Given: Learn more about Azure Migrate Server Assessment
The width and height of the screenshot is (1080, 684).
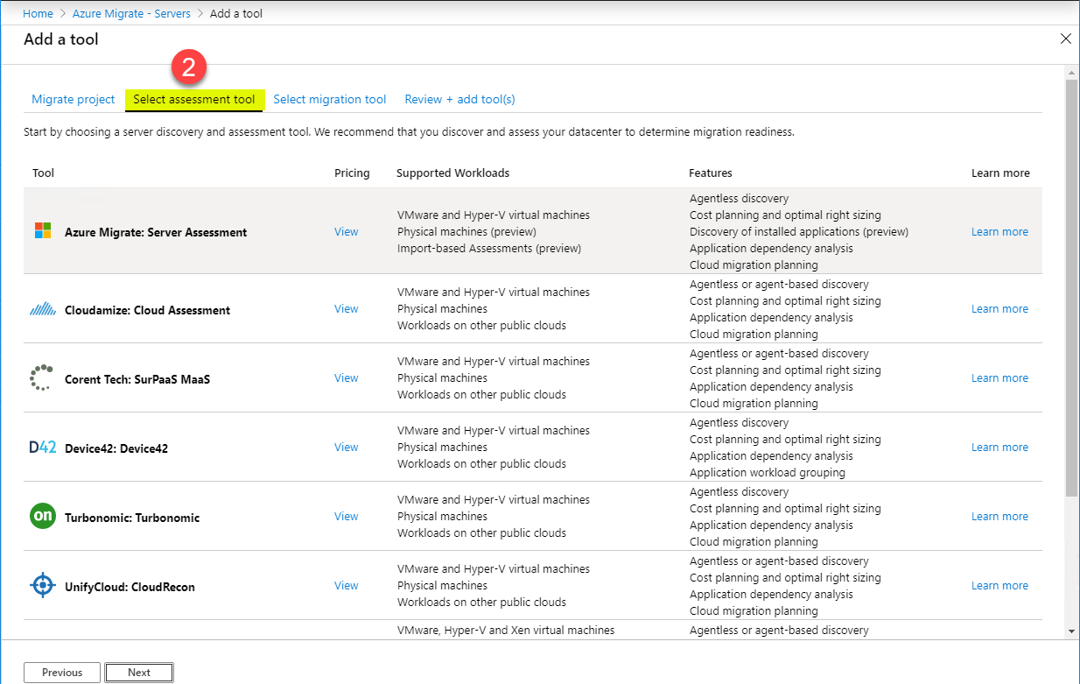Looking at the screenshot, I should point(999,232).
